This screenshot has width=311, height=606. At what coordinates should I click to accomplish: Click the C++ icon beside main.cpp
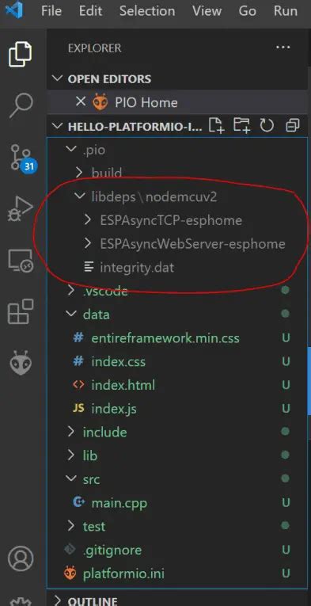[78, 502]
